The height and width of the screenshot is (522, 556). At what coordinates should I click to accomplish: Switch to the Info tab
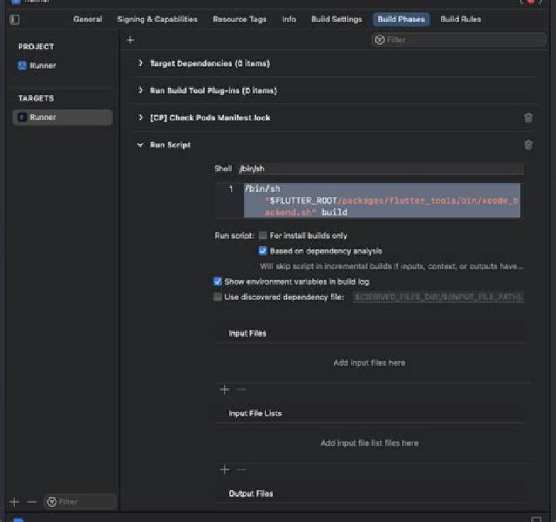coord(289,19)
